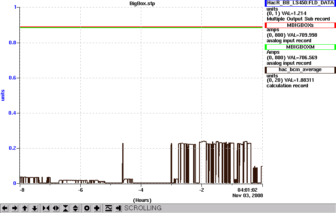Image resolution: width=336 pixels, height=213 pixels.
Task: Pan the graph left with the left arrow
Action: pyautogui.click(x=5, y=208)
